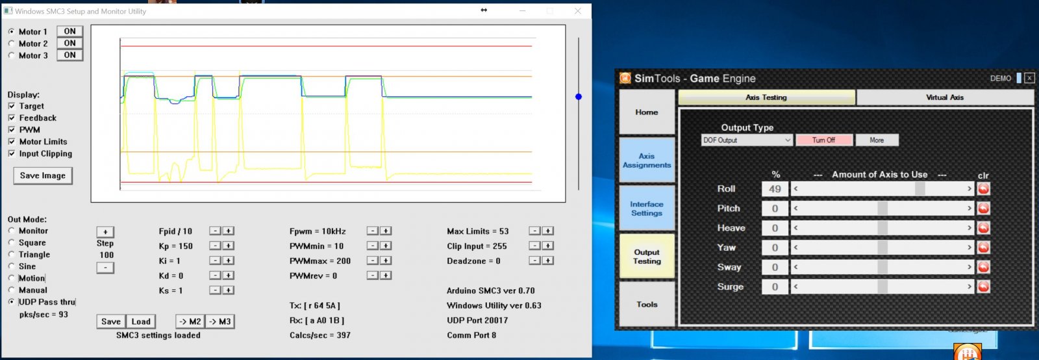The height and width of the screenshot is (360, 1039).
Task: Click left arrow of Yaw slider
Action: tap(795, 247)
